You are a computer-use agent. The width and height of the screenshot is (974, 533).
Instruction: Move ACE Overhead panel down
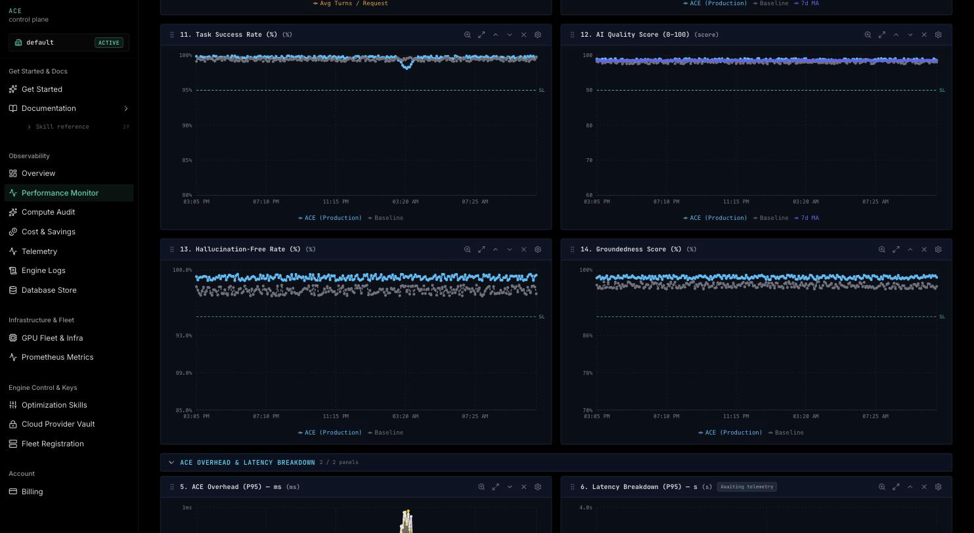pos(510,487)
